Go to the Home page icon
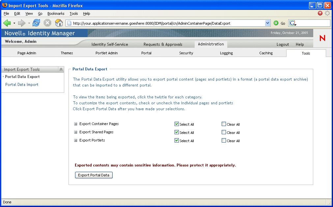 (x=59, y=23)
